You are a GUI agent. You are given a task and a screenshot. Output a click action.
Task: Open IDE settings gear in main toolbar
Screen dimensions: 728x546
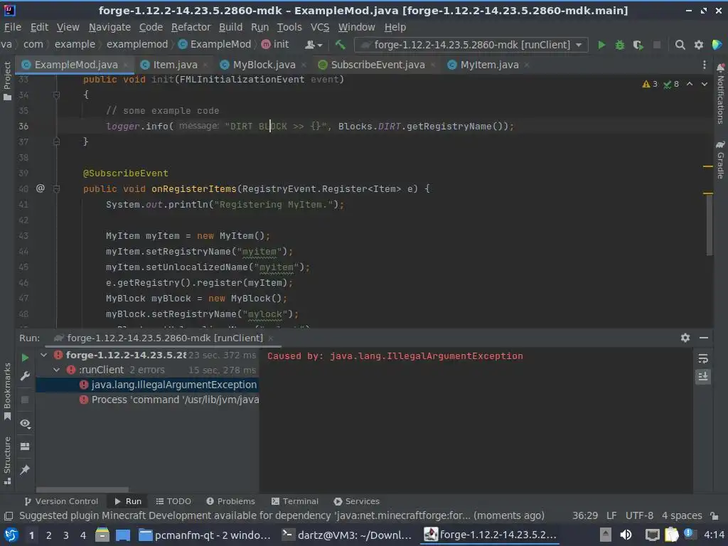(x=698, y=45)
